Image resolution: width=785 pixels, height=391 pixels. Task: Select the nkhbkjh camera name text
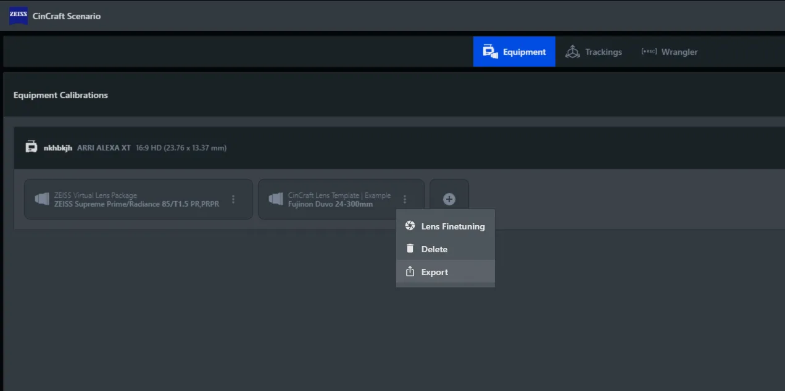click(58, 148)
